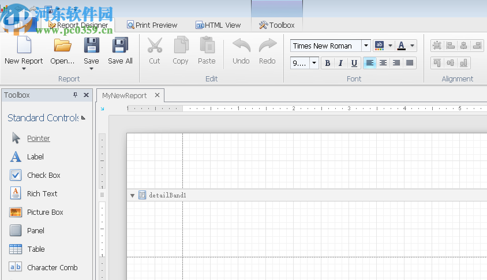Click the font size input field
The height and width of the screenshot is (280, 487).
299,63
